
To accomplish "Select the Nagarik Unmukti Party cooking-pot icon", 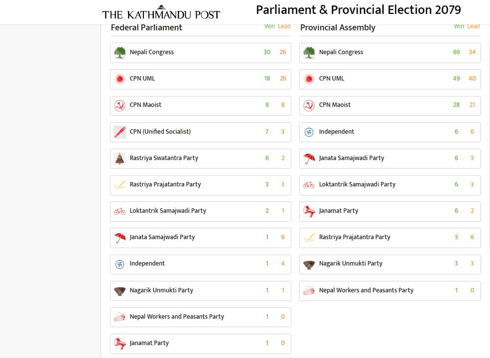I will 120,290.
